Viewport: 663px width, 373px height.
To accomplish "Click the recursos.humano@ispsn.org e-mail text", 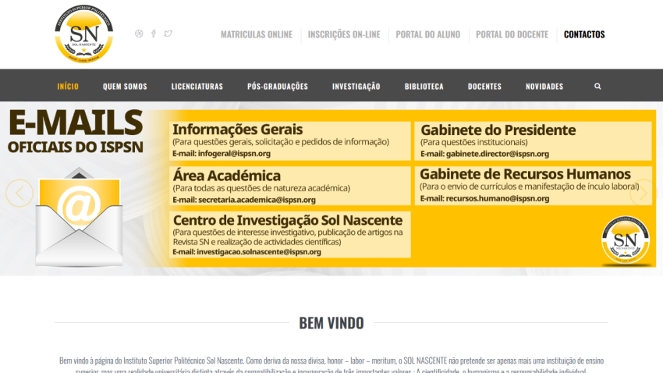I will tap(498, 198).
